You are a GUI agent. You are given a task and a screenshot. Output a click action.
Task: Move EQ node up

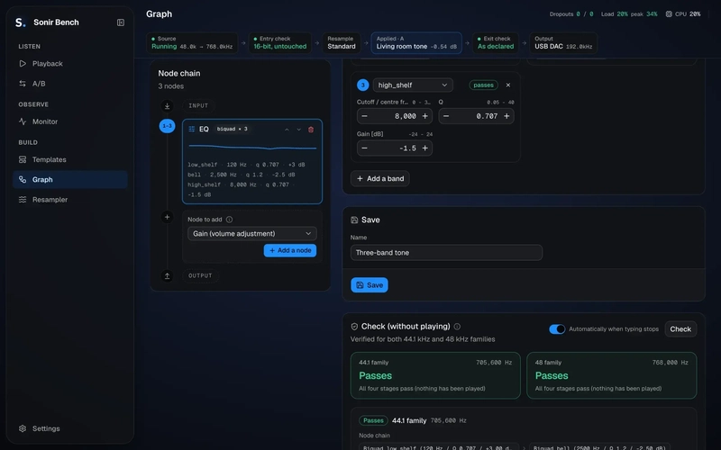[x=287, y=130]
